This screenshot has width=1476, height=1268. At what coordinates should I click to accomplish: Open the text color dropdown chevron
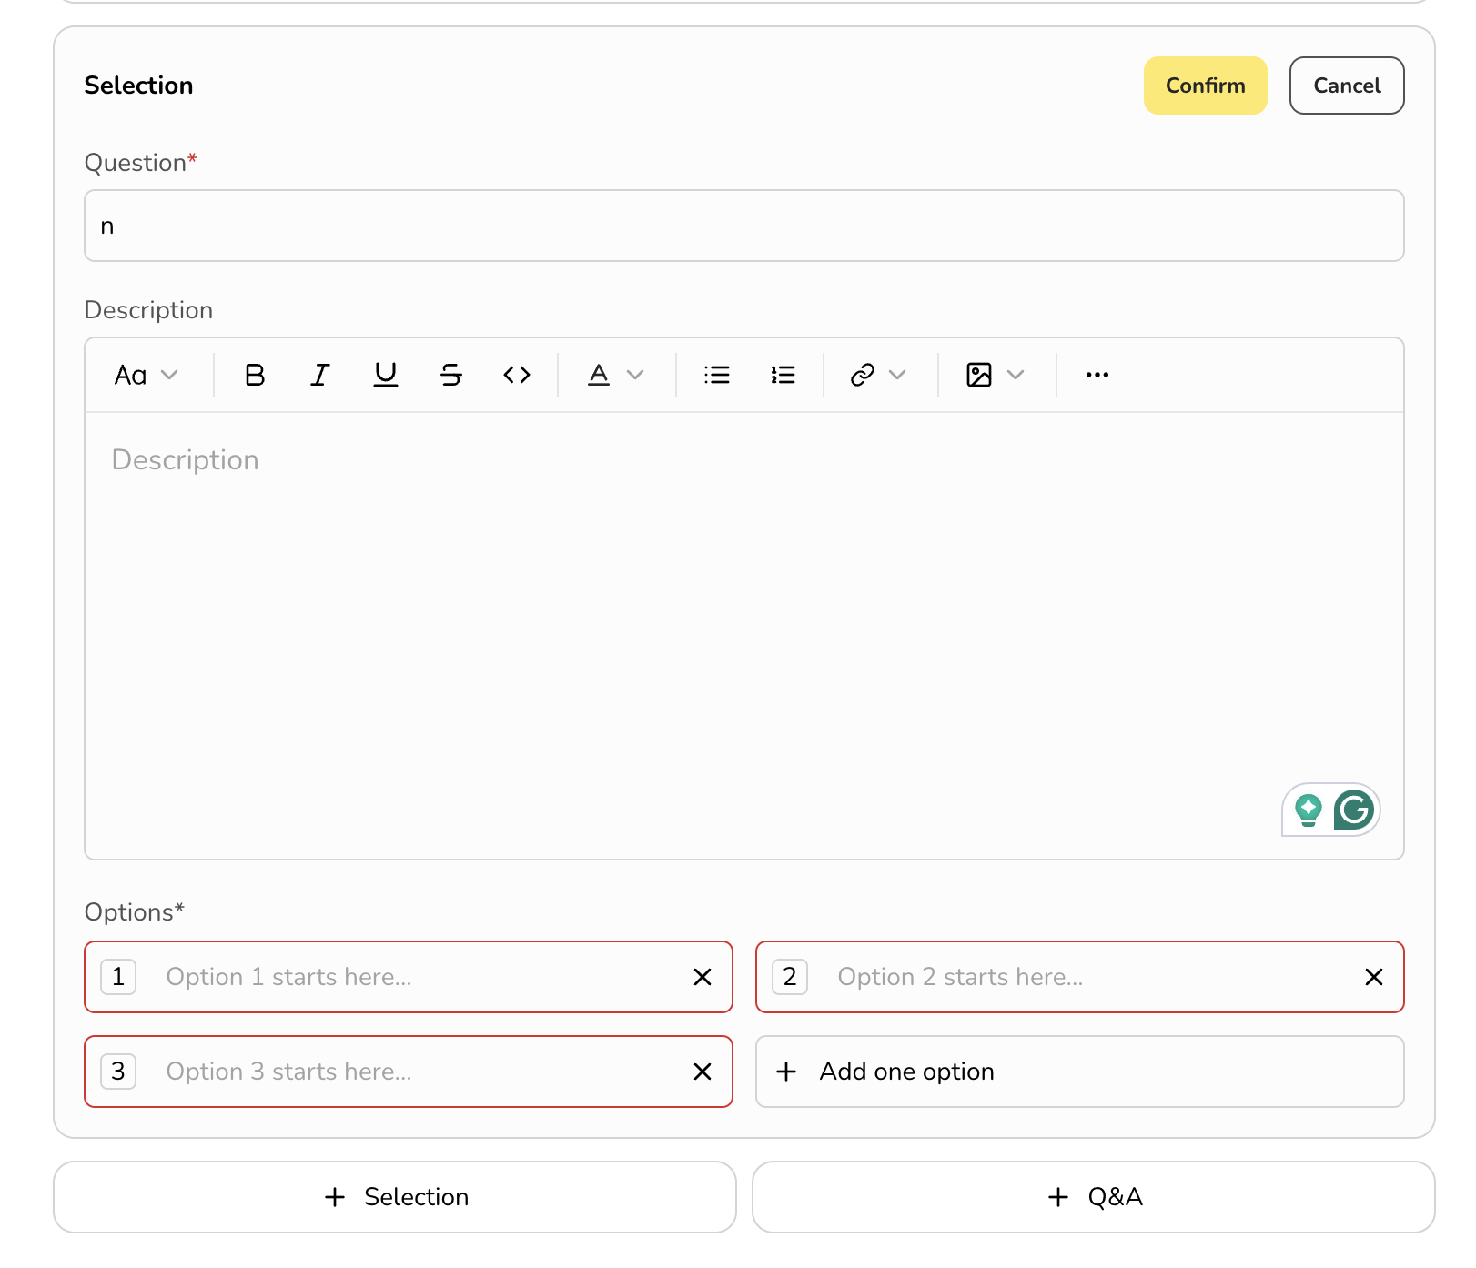point(636,375)
